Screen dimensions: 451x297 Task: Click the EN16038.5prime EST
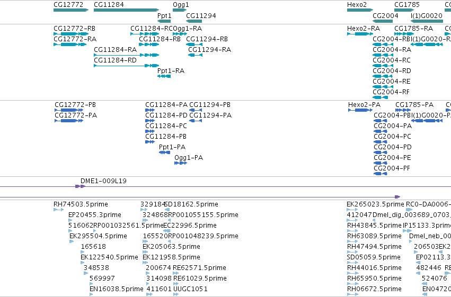coord(92,295)
